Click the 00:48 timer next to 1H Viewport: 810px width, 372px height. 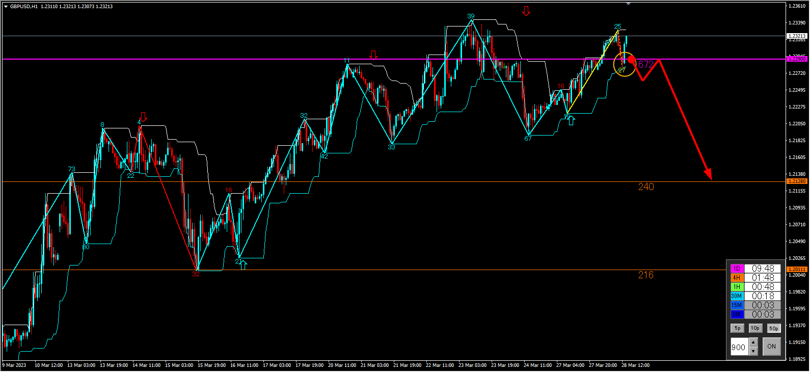click(x=763, y=287)
